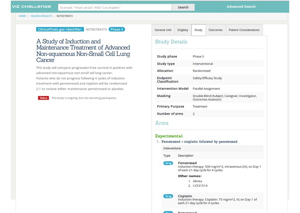Click the NCT00789373 identifier beside the label
Image resolution: width=300 pixels, height=213 pixels.
click(96, 29)
